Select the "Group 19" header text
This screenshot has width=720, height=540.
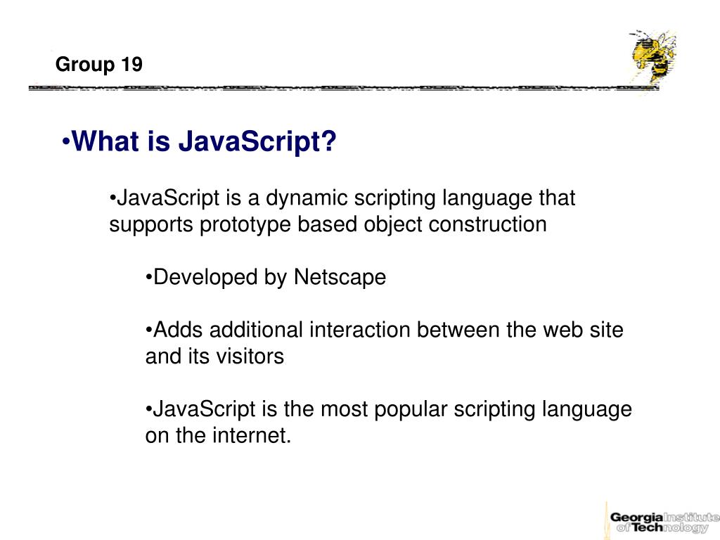(x=98, y=65)
